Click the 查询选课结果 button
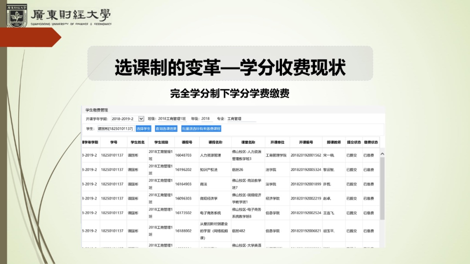Viewport: 470px width, 264px height. [166, 129]
